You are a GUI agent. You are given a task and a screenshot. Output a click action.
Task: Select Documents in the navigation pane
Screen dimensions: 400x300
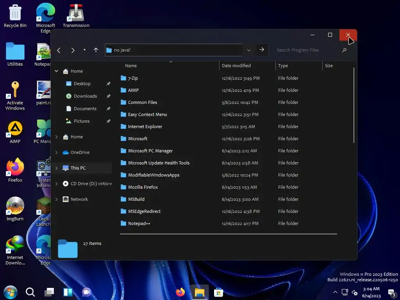[x=85, y=109]
